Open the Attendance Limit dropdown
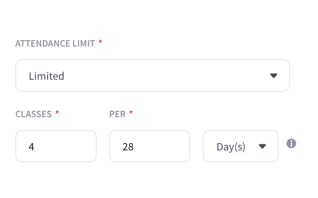Viewport: 318px width, 198px height. (x=153, y=75)
